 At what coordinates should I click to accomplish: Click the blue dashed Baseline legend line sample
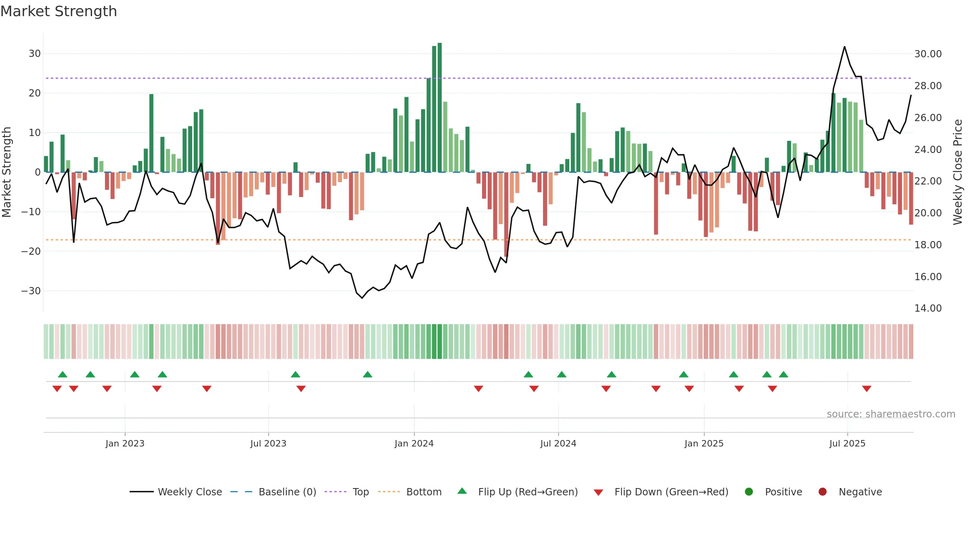(x=241, y=492)
